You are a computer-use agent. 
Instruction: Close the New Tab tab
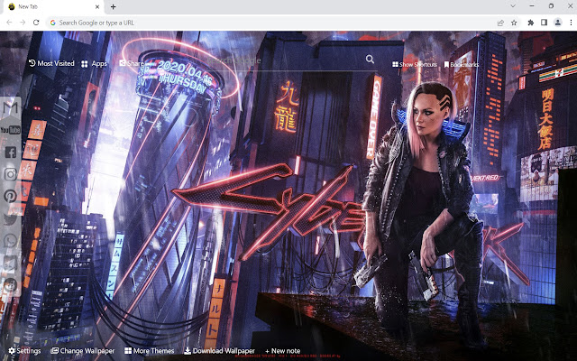pos(97,6)
